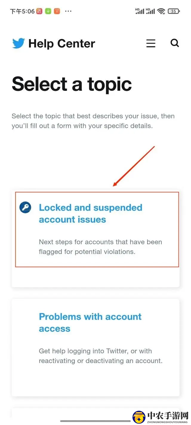Open the hamburger menu
This screenshot has height=425, width=191.
pos(151,43)
